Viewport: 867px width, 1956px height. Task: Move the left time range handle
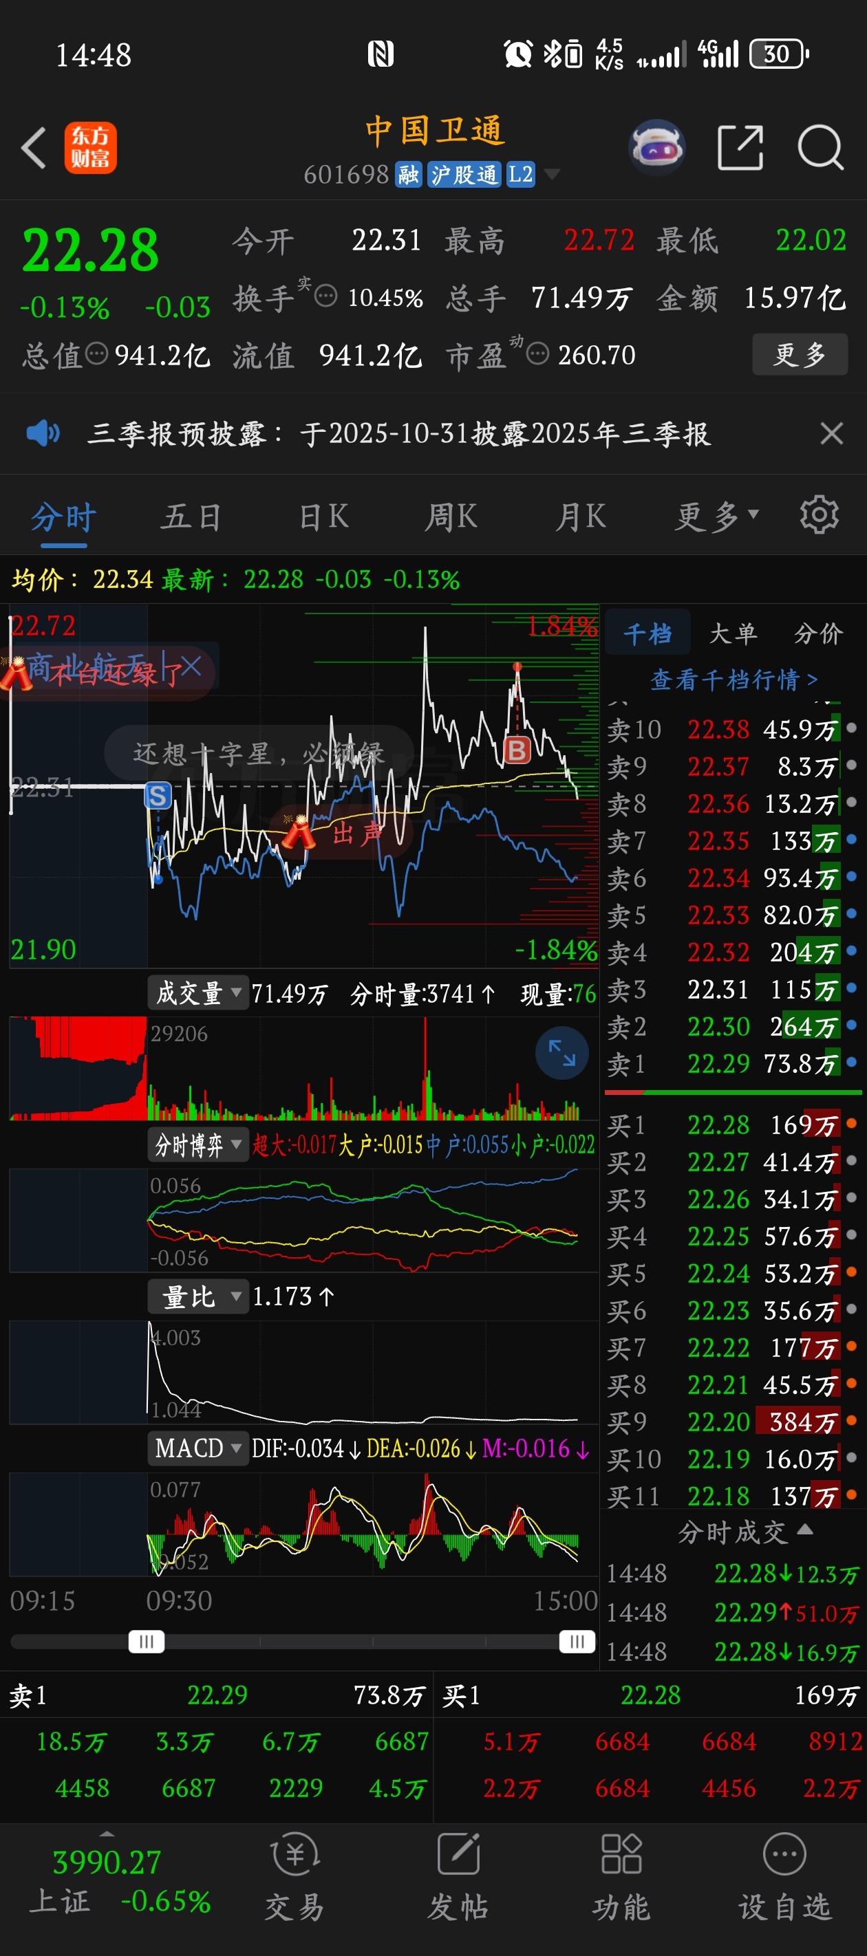pos(147,1642)
